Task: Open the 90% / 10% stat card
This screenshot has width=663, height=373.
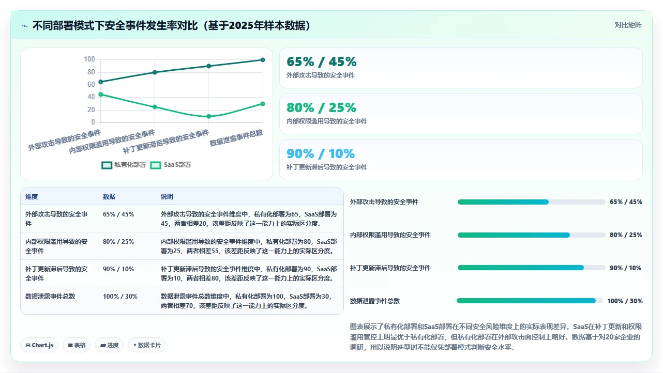Action: tap(461, 160)
